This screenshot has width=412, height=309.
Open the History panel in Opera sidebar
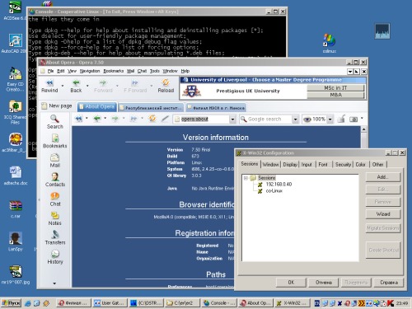pos(54,257)
